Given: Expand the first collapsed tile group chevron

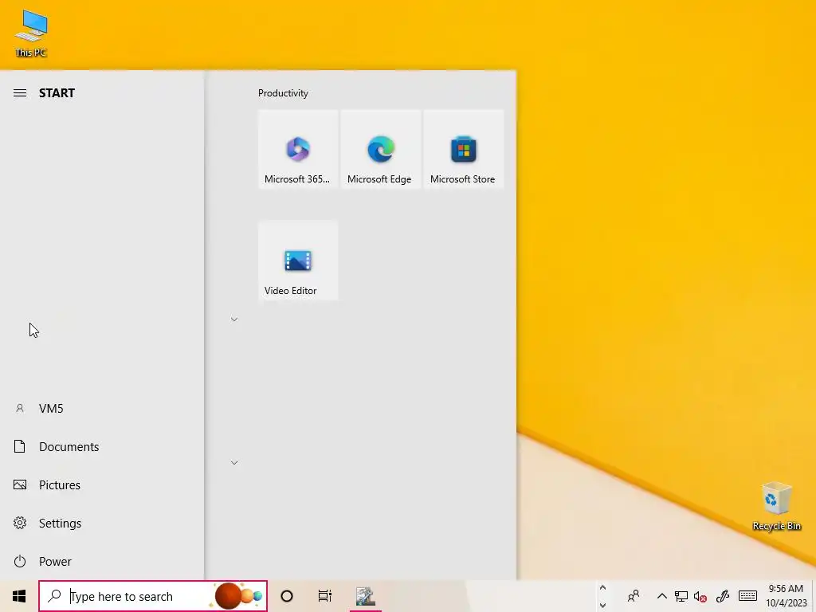Looking at the screenshot, I should 234,320.
